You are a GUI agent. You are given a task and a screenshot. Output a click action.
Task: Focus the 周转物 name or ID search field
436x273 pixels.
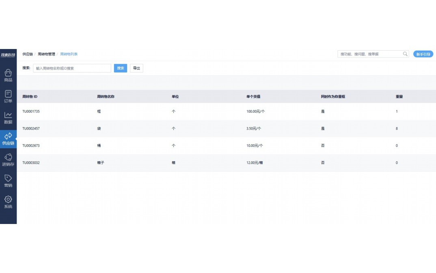(x=72, y=68)
